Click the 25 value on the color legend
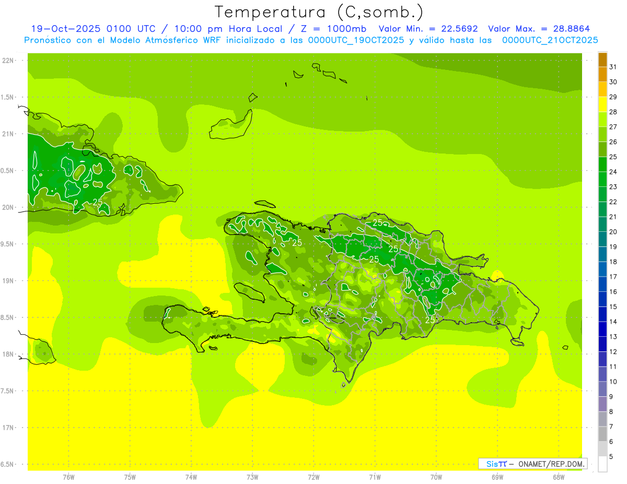Image resolution: width=627 pixels, height=484 pixels. 613,157
